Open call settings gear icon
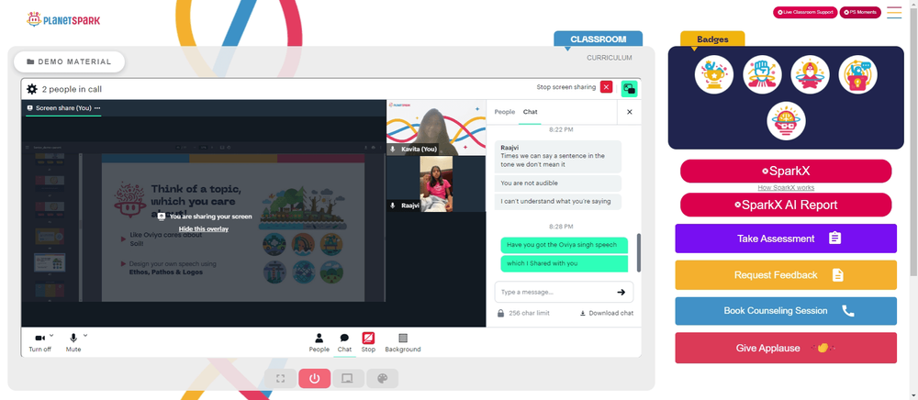918x400 pixels. [x=31, y=89]
